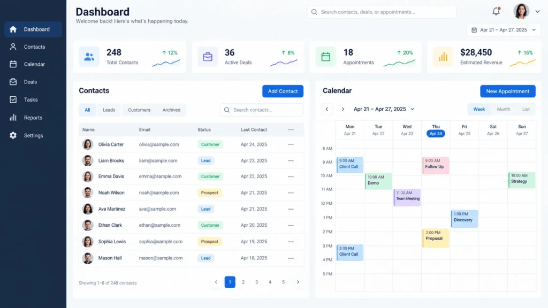Viewport: 548px width, 308px height.
Task: Open row options for Emma Davis
Action: [x=291, y=176]
